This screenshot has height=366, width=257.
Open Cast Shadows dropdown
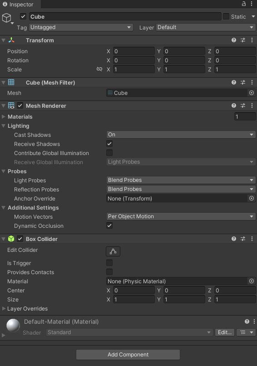181,135
